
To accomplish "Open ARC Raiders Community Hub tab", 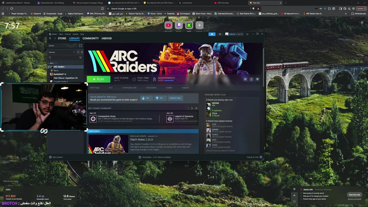I will (129, 88).
